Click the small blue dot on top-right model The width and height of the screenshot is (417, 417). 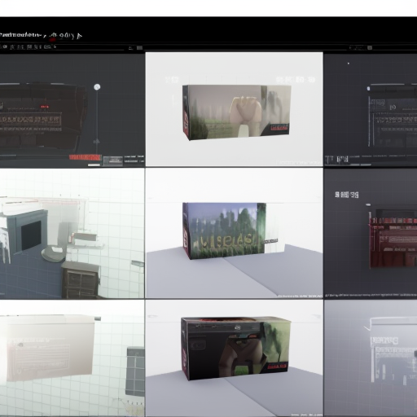[x=368, y=89]
